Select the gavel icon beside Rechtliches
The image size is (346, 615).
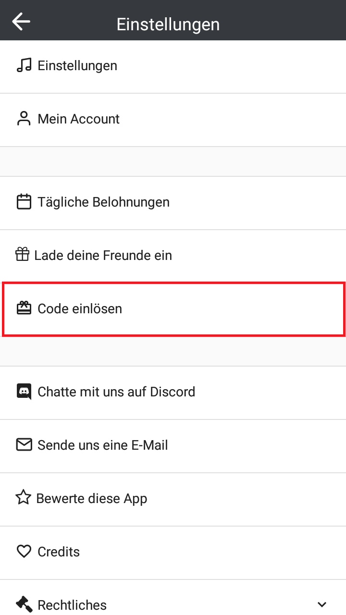pyautogui.click(x=23, y=604)
